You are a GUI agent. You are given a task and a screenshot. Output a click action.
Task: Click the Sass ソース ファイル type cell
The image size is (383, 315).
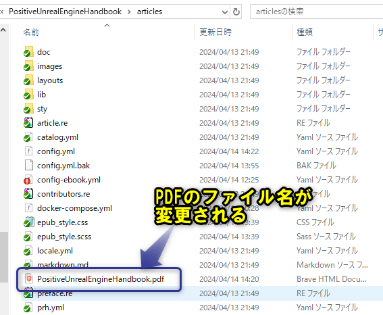click(326, 237)
